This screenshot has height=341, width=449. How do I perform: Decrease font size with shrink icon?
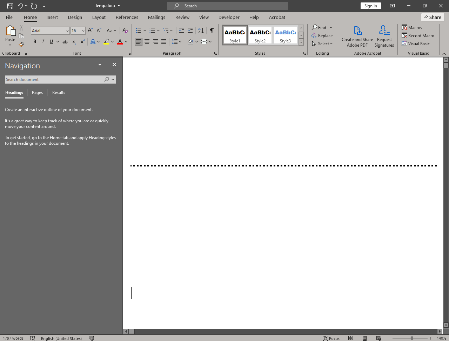(99, 30)
